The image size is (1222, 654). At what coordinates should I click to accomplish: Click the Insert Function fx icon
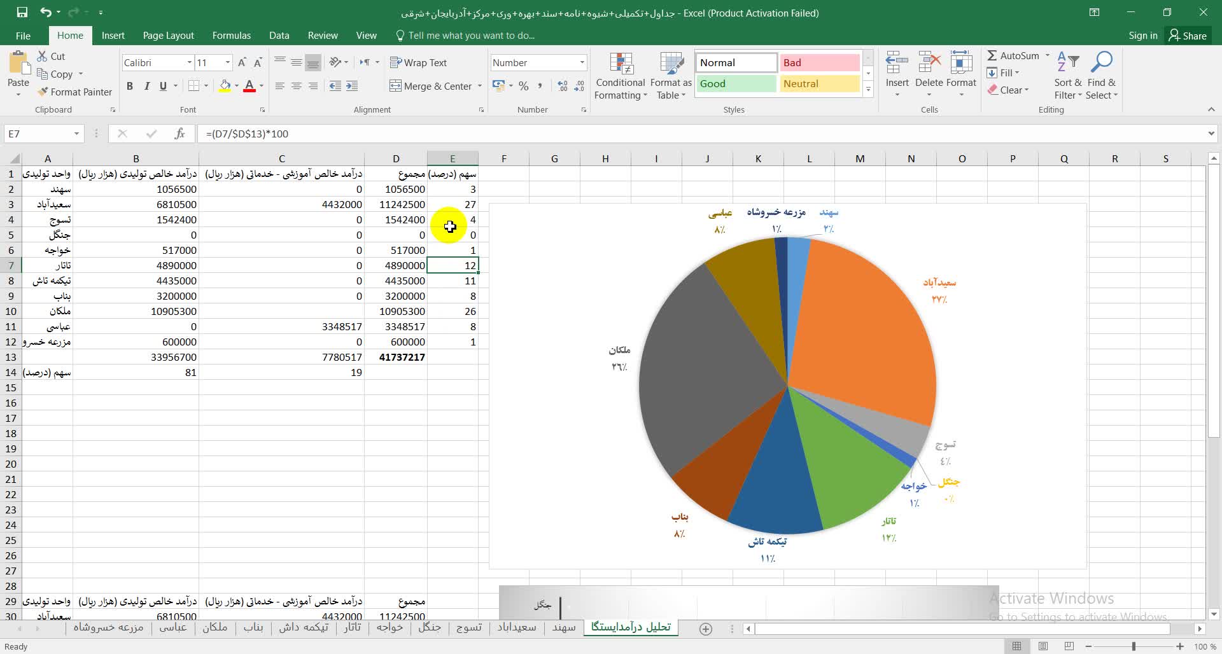tap(179, 134)
